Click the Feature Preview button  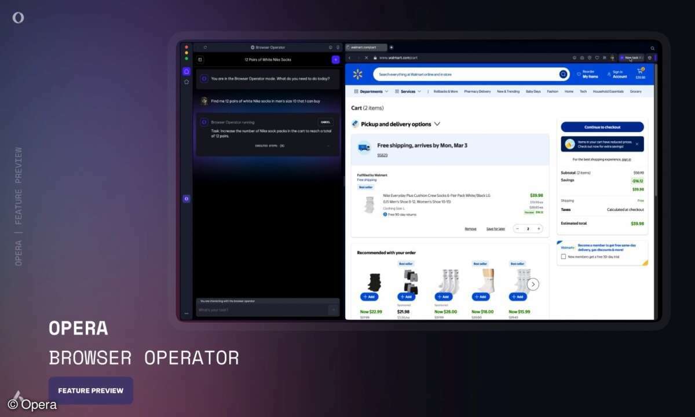91,390
